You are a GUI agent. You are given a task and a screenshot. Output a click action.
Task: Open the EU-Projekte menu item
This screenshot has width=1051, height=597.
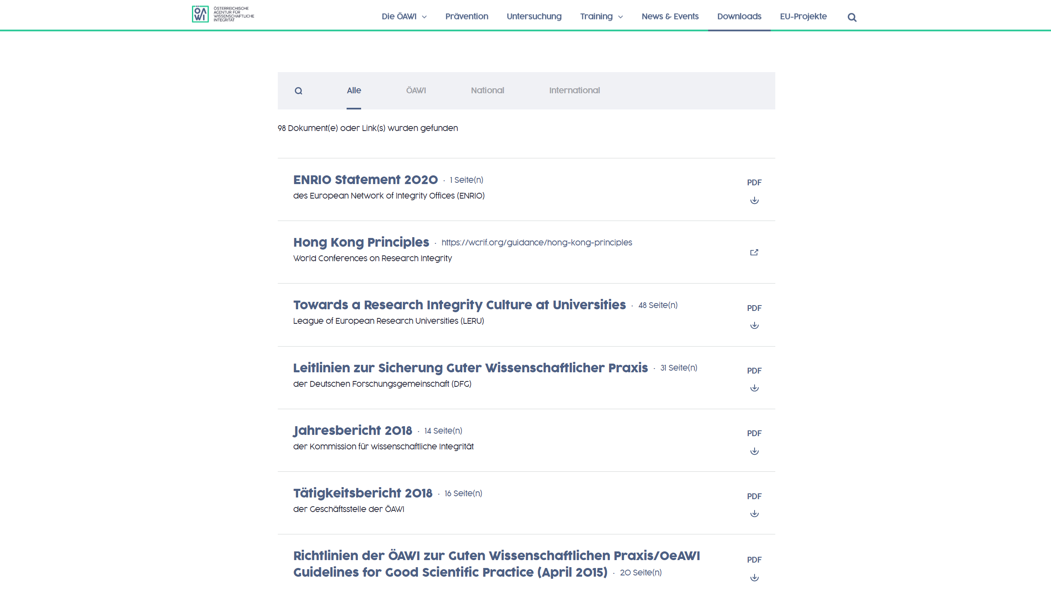803,16
